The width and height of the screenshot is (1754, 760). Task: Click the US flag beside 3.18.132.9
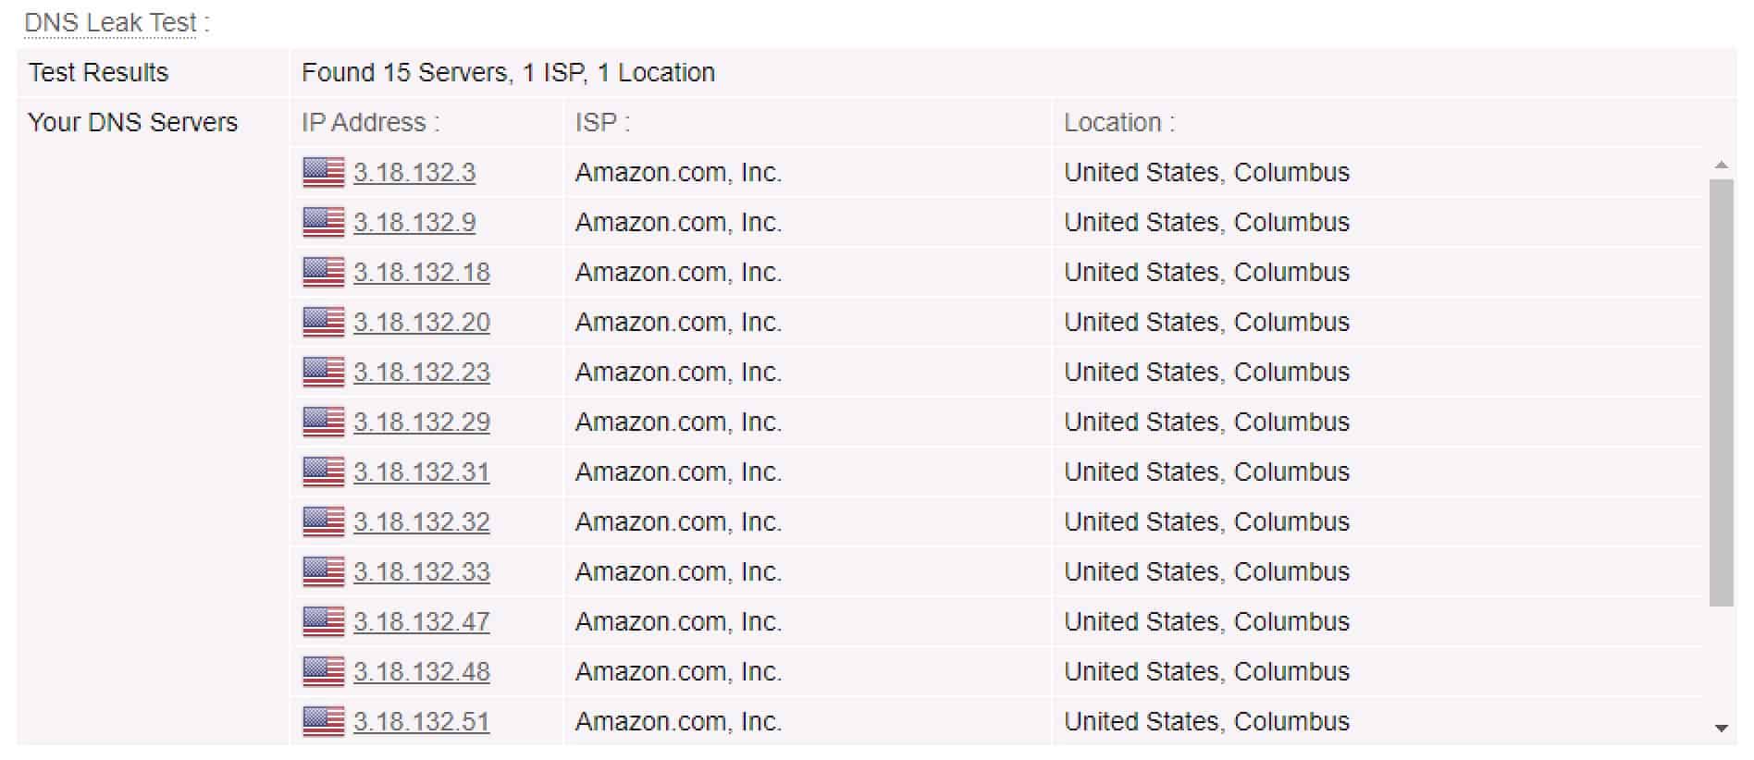[324, 222]
